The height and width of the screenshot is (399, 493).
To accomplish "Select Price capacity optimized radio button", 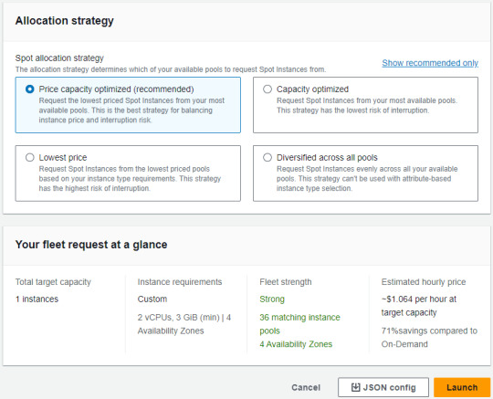I will [x=29, y=89].
